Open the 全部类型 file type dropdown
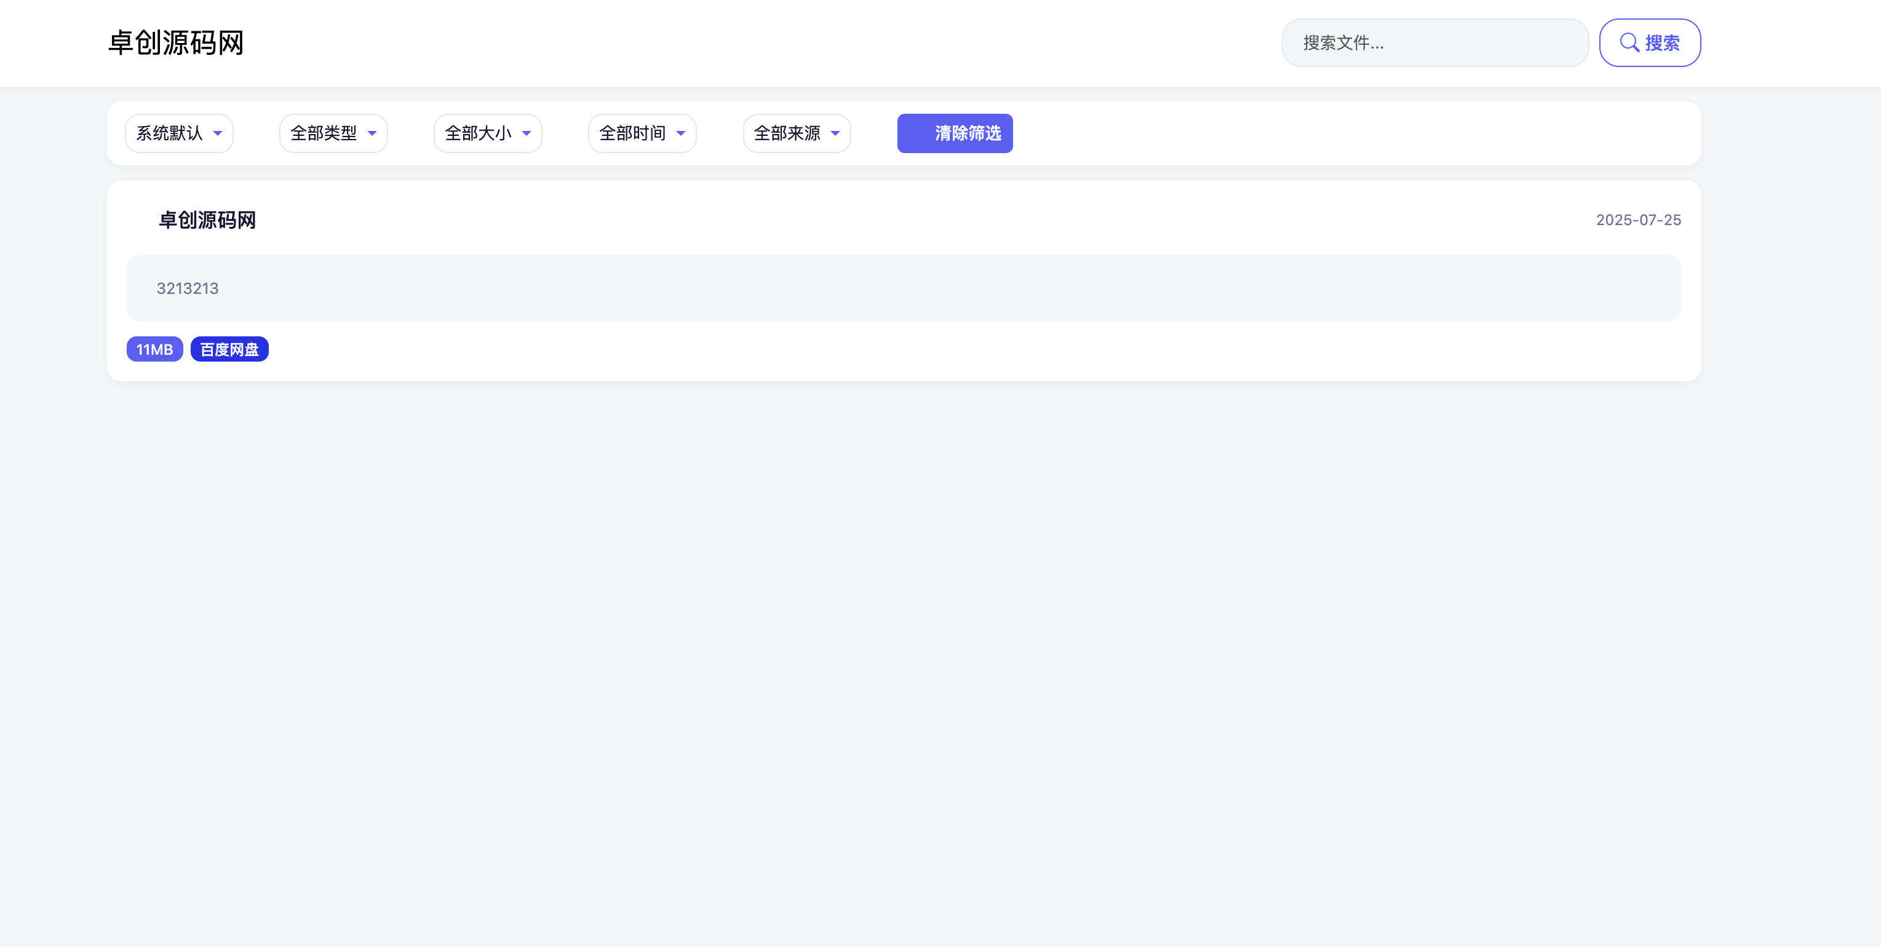The image size is (1881, 947). click(333, 133)
